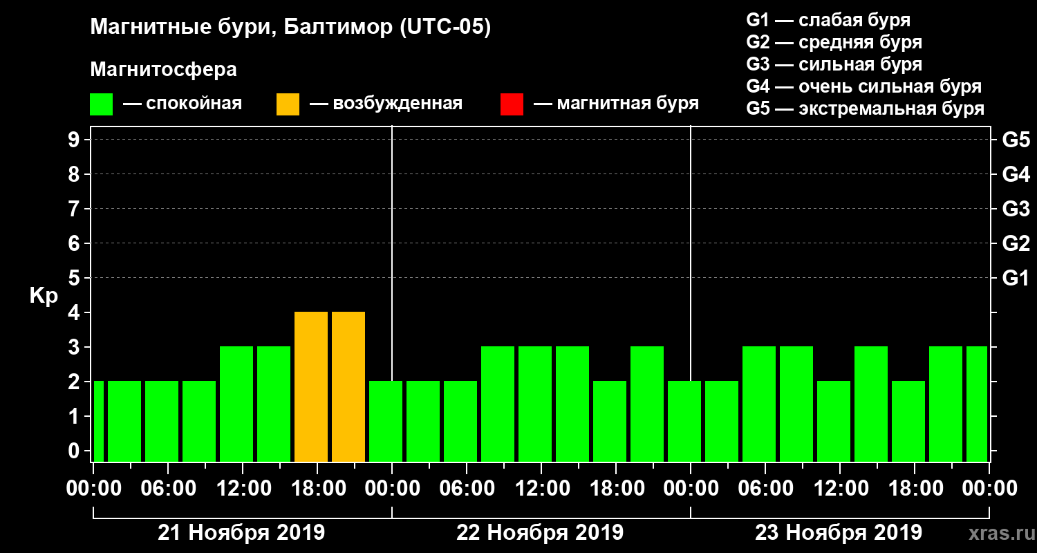The height and width of the screenshot is (553, 1037).
Task: Click the 23 Ноября 2019 date label
Action: pos(839,533)
